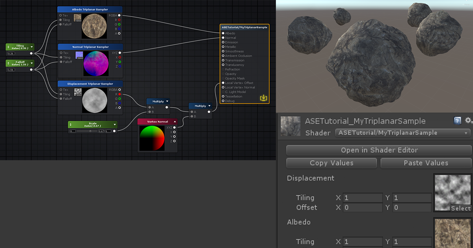This screenshot has height=248, width=473.
Task: Click the Albedo Triplanar Sampler texture thumbnail
Action: (78, 18)
